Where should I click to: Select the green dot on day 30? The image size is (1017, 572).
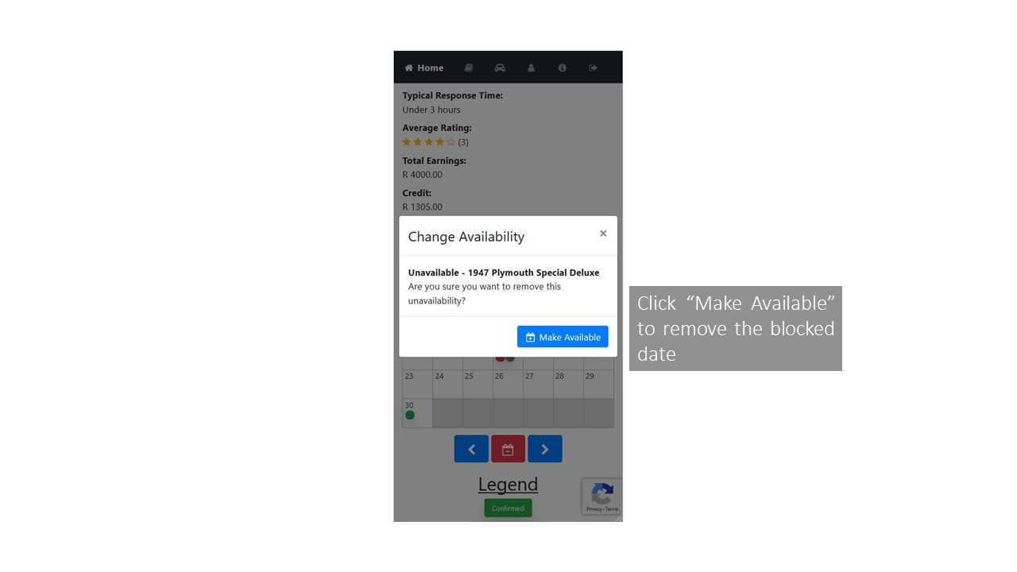click(x=410, y=415)
